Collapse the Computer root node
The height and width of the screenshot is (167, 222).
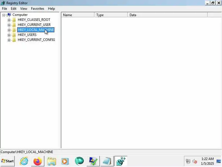pos(4,15)
